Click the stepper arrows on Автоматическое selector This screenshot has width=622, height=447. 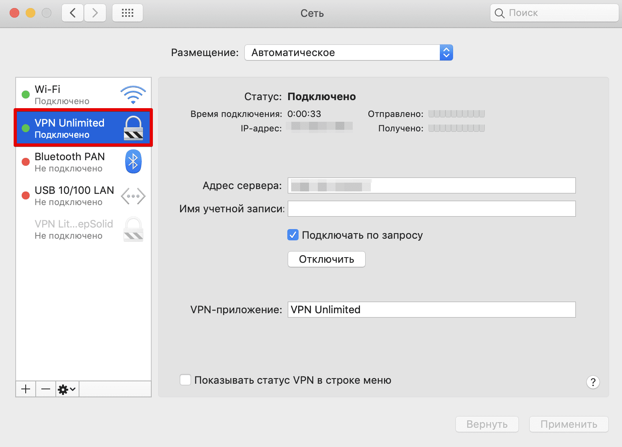tap(446, 52)
